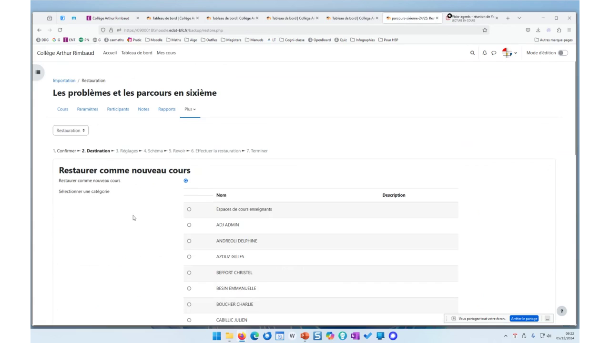Expand the 'Plus' course menu
This screenshot has width=610, height=343.
click(190, 109)
